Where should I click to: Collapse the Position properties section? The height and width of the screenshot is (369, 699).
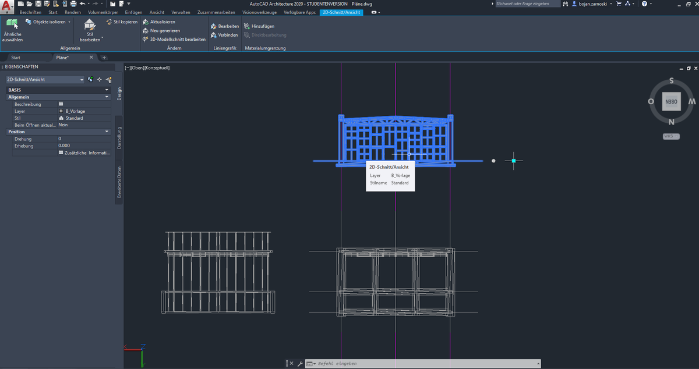pos(107,132)
